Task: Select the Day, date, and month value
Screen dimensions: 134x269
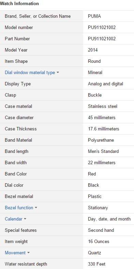Action: tap(109, 219)
